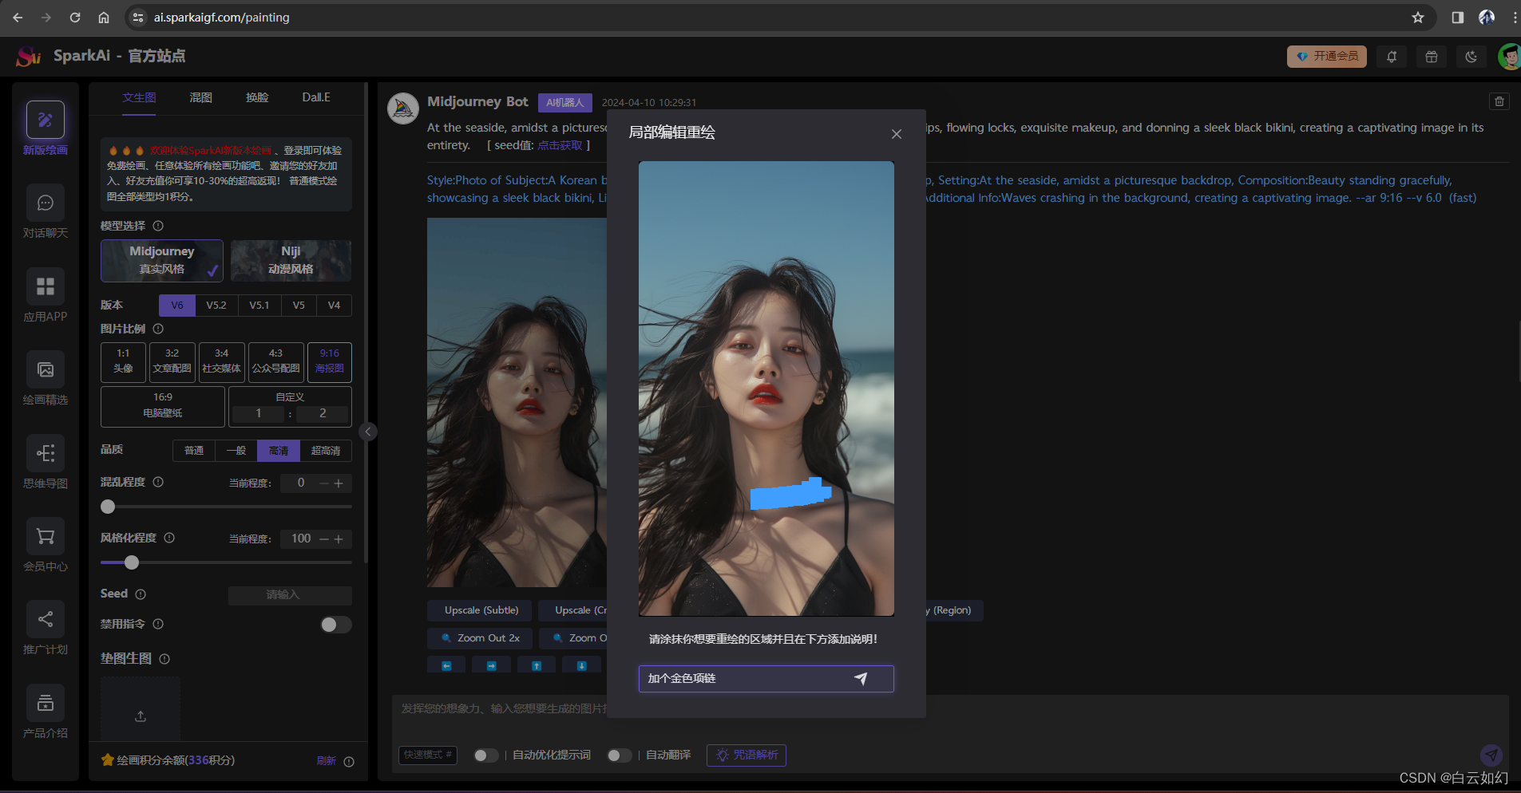1521x793 pixels.
Task: Click the 推广计划 share icon
Action: 46,619
